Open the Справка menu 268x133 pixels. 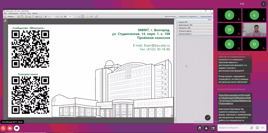pos(35,13)
